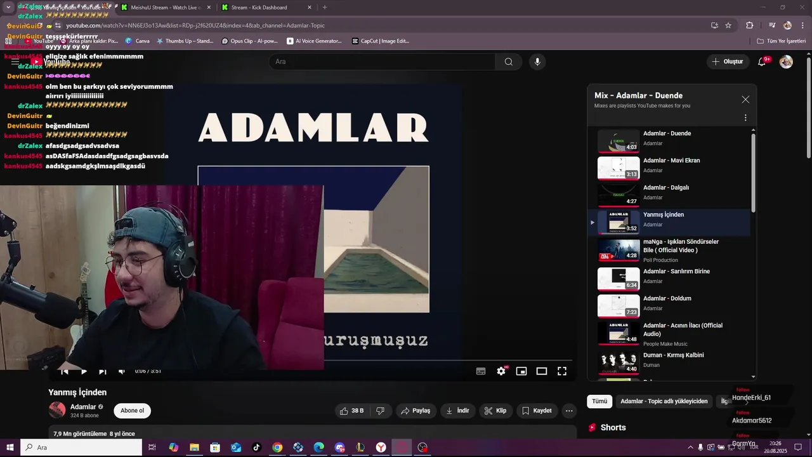Search by voice microphone icon

[537, 62]
